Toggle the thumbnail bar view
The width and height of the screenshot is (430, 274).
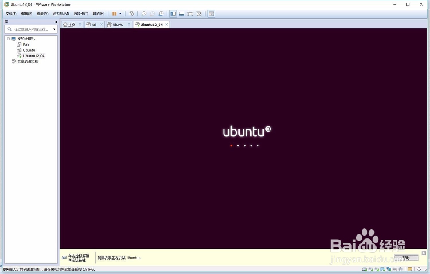pos(181,14)
